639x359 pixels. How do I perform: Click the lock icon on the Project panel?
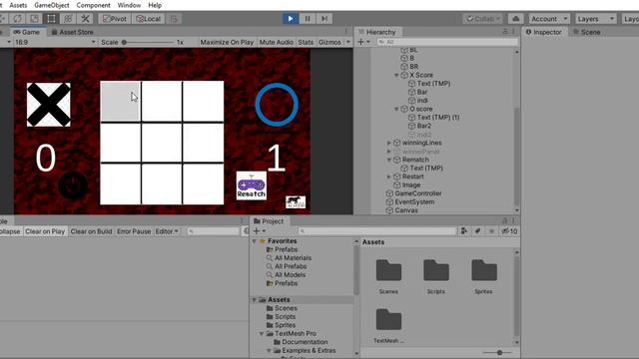point(505,220)
